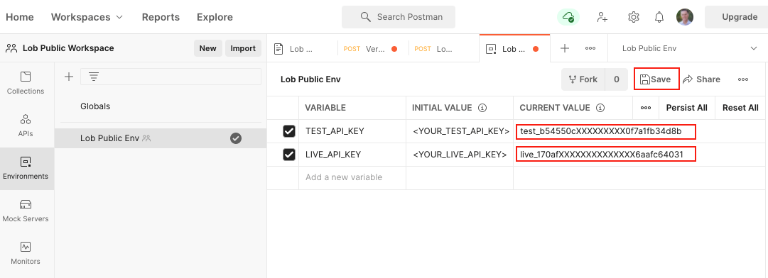Viewport: 768px width, 278px height.
Task: Click the Upgrade button
Action: pos(740,17)
